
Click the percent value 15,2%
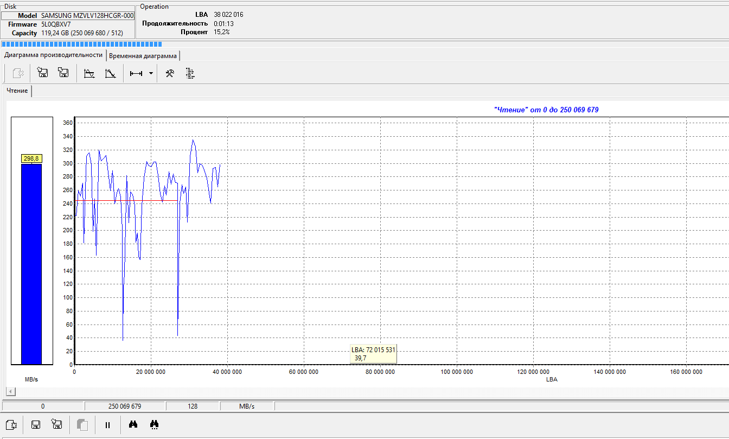(221, 32)
